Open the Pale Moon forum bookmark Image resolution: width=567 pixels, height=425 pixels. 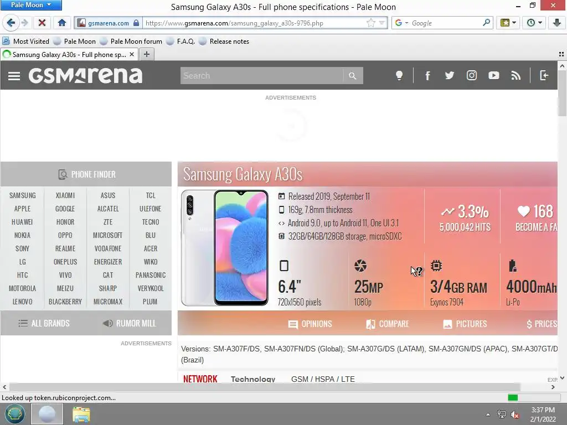tap(131, 42)
